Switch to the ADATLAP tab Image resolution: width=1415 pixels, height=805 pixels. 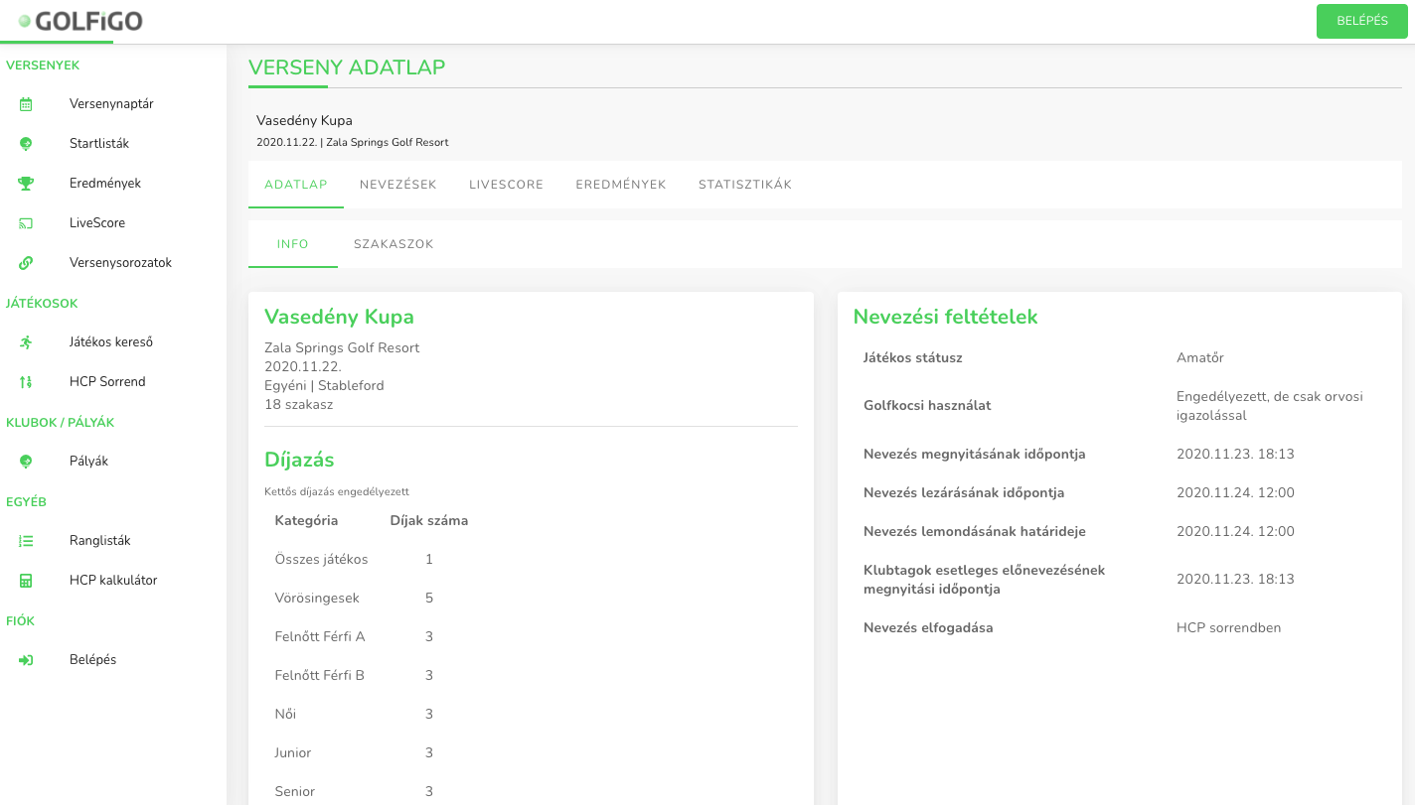pyautogui.click(x=296, y=185)
